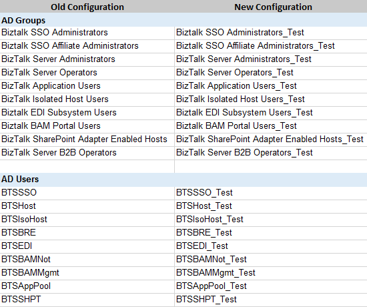The image size is (367, 307).
Task: Click the BTSIsoHost cell
Action: (x=87, y=220)
